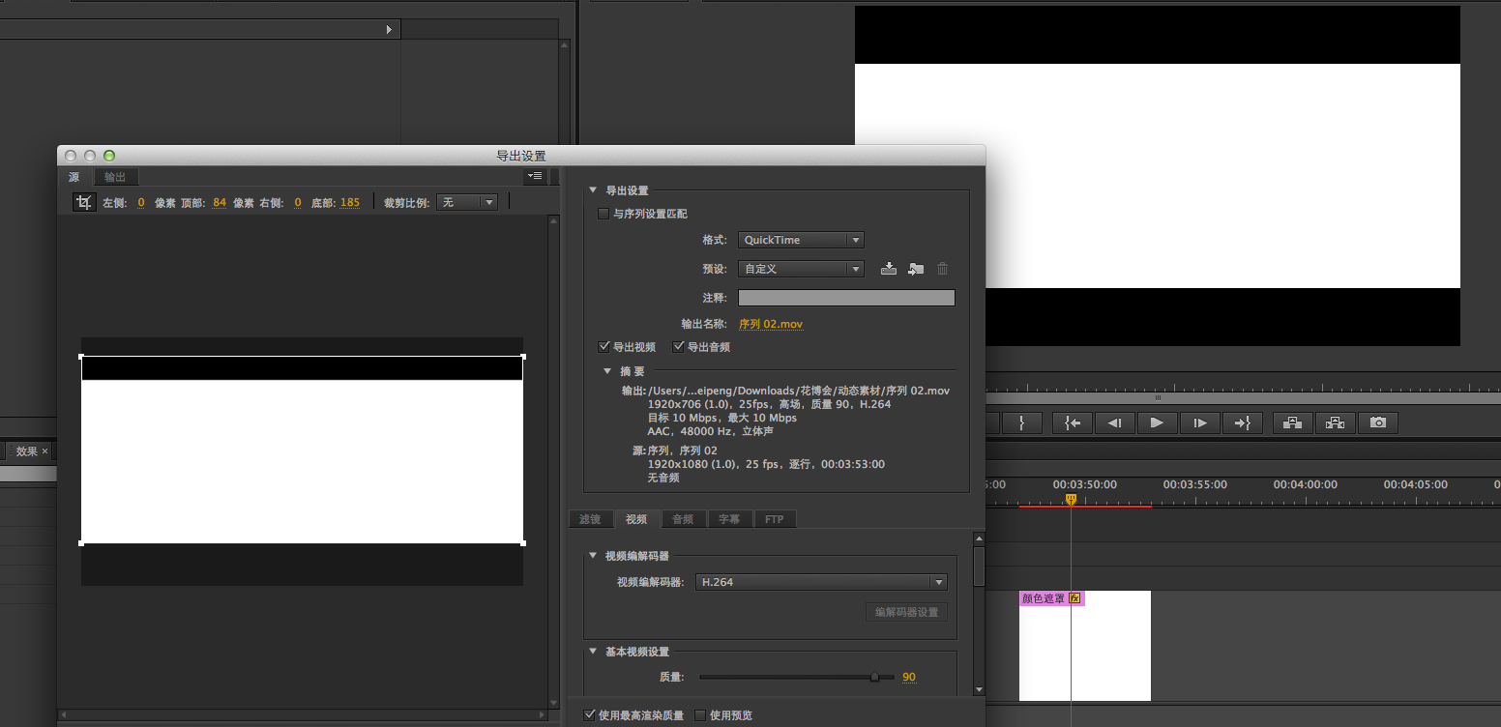The image size is (1501, 727).
Task: Select the crop tool in the source panel
Action: pos(84,202)
